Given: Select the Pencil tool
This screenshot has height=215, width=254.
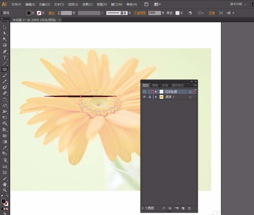Looking at the screenshot, I should [5, 81].
